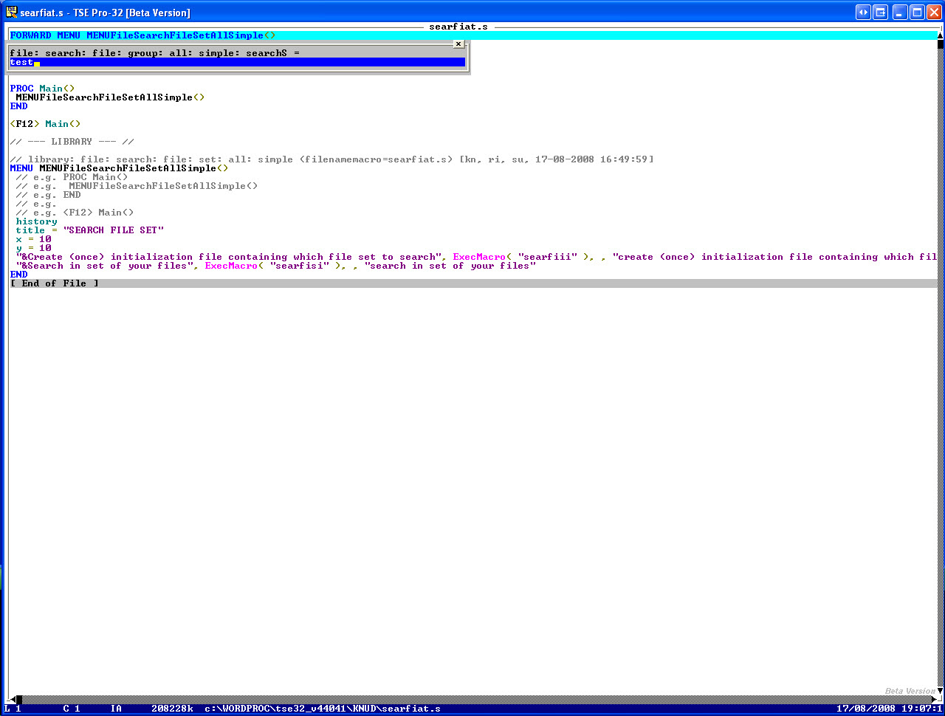
Task: Click the search text input containing 'test'
Action: tap(238, 63)
